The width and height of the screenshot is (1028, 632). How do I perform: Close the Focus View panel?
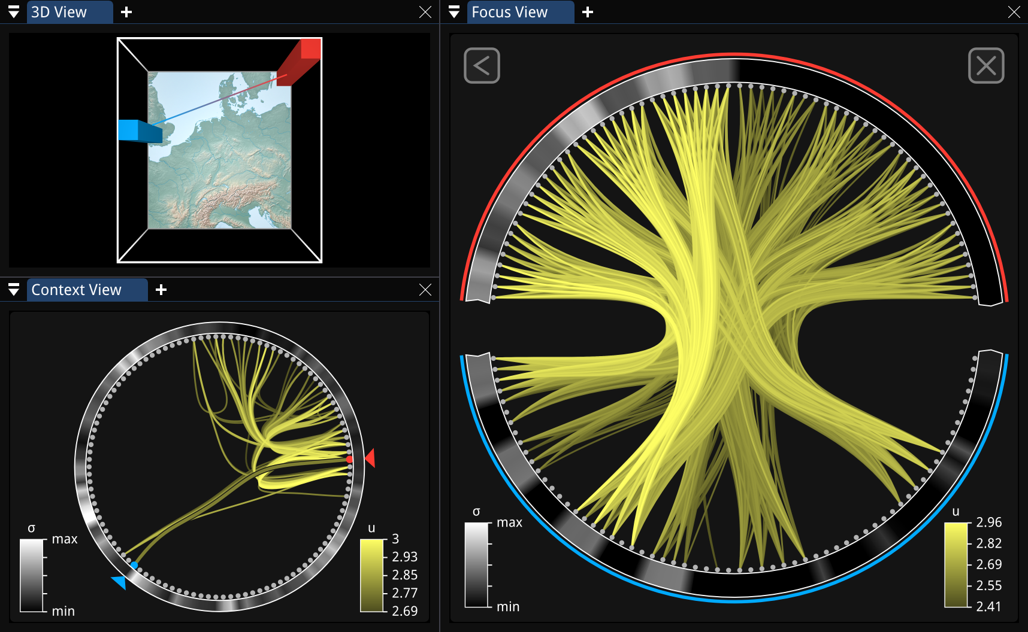[x=1014, y=12]
